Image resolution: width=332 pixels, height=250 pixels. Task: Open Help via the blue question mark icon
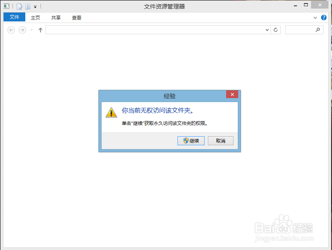323,18
